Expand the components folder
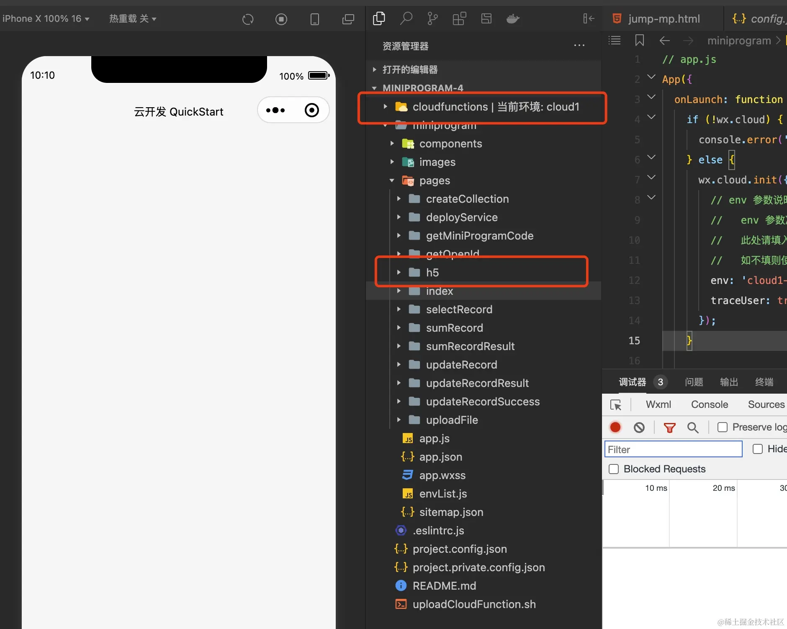 click(x=392, y=144)
